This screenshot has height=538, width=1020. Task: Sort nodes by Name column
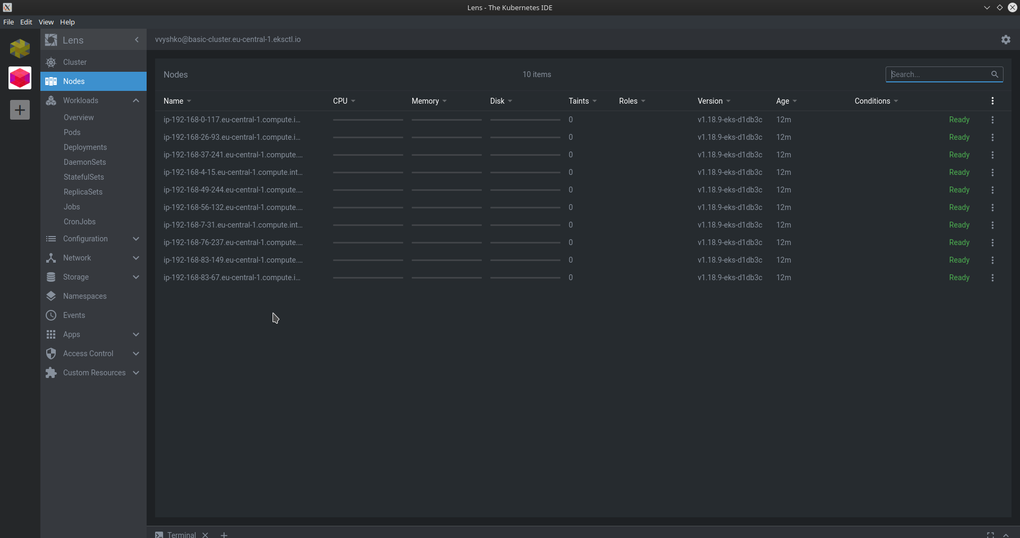coord(177,101)
